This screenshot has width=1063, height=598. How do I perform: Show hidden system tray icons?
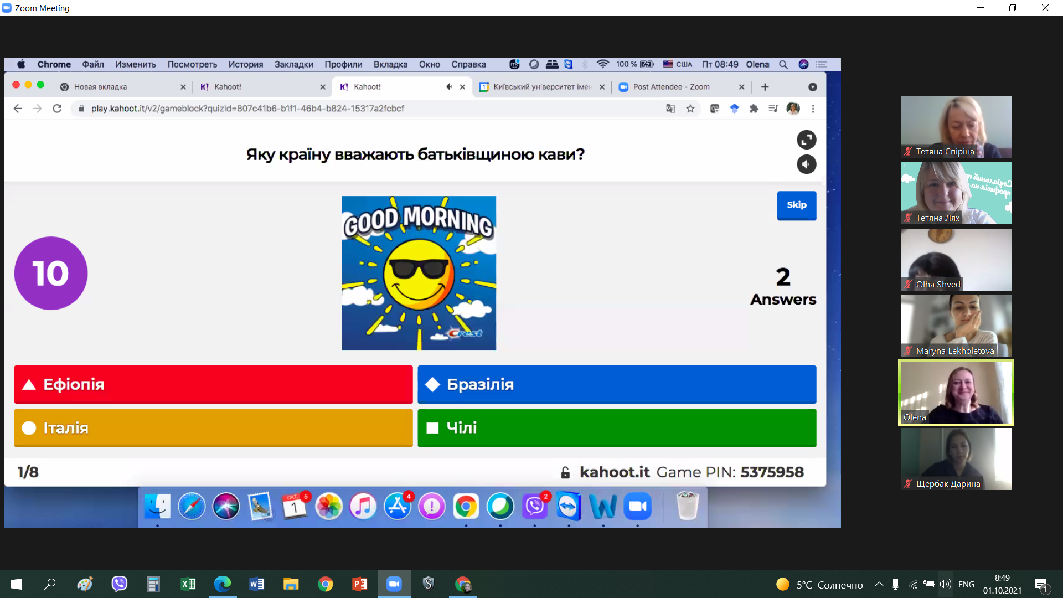click(x=879, y=584)
